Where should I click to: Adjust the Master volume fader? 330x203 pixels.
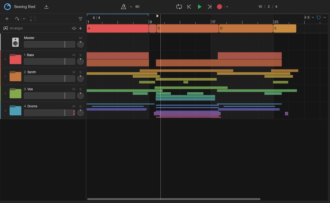click(x=49, y=44)
